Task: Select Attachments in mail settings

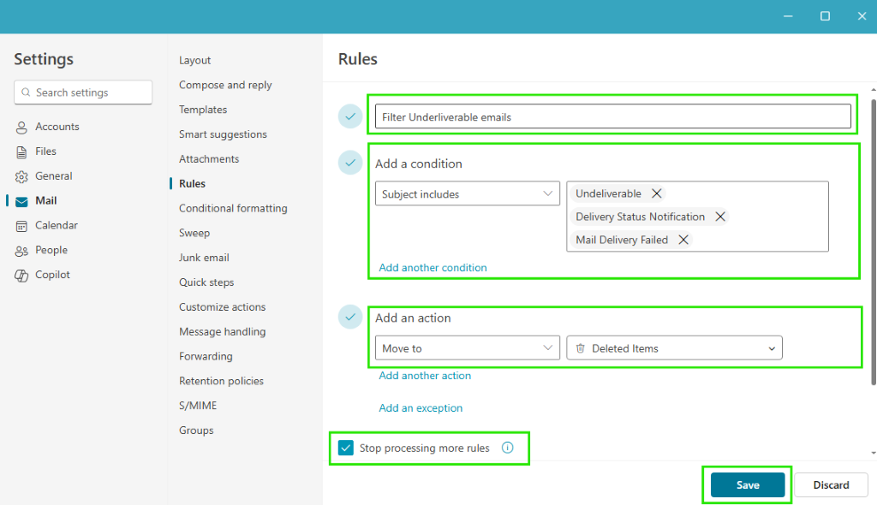Action: pos(209,159)
